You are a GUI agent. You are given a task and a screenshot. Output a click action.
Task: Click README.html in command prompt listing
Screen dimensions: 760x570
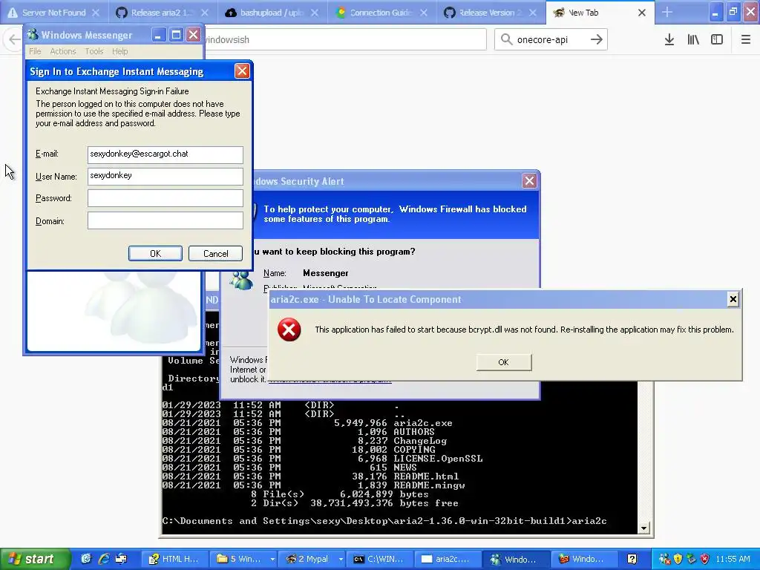426,476
